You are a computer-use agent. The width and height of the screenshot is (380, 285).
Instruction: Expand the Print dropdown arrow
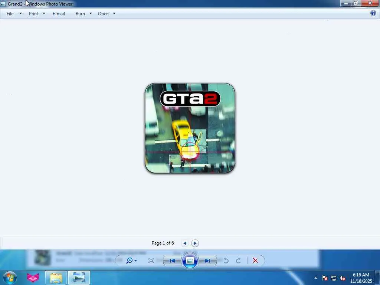point(44,14)
